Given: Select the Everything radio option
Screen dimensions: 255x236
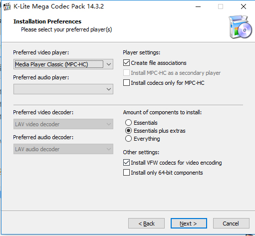Looking at the screenshot, I should (x=128, y=139).
